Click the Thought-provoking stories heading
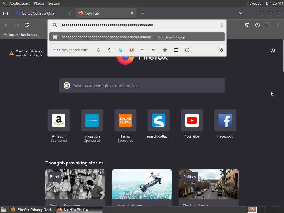Viewport: 284px width, 213px height. [74, 163]
